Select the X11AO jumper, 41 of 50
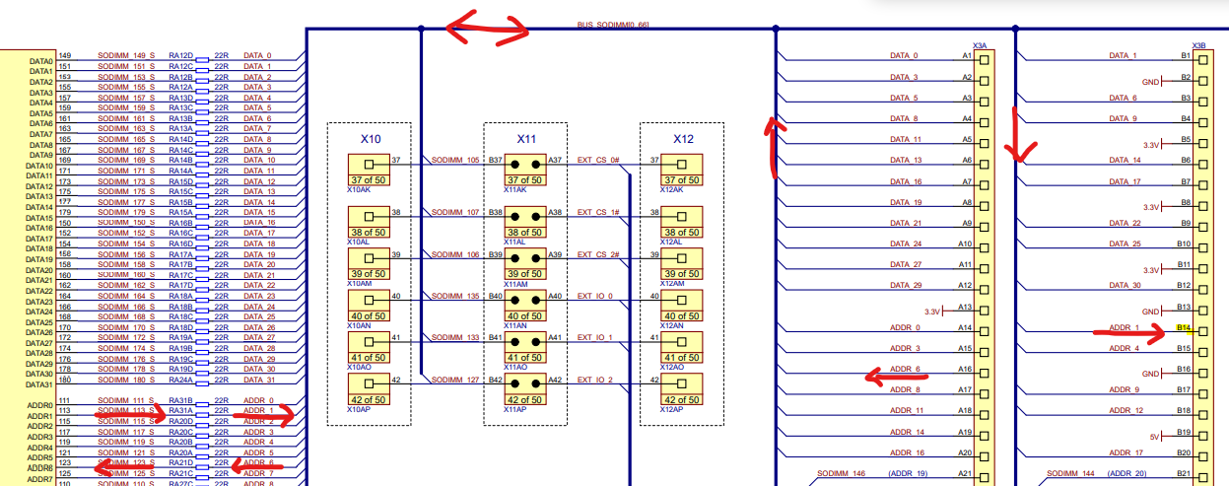This screenshot has width=1229, height=486. pyautogui.click(x=523, y=350)
